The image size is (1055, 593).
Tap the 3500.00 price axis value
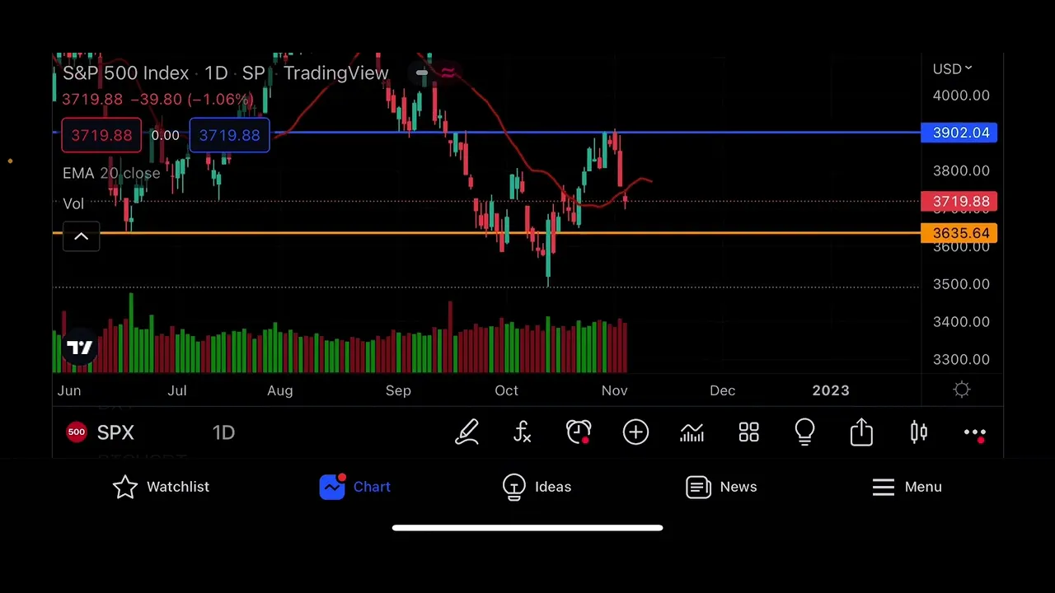click(961, 284)
